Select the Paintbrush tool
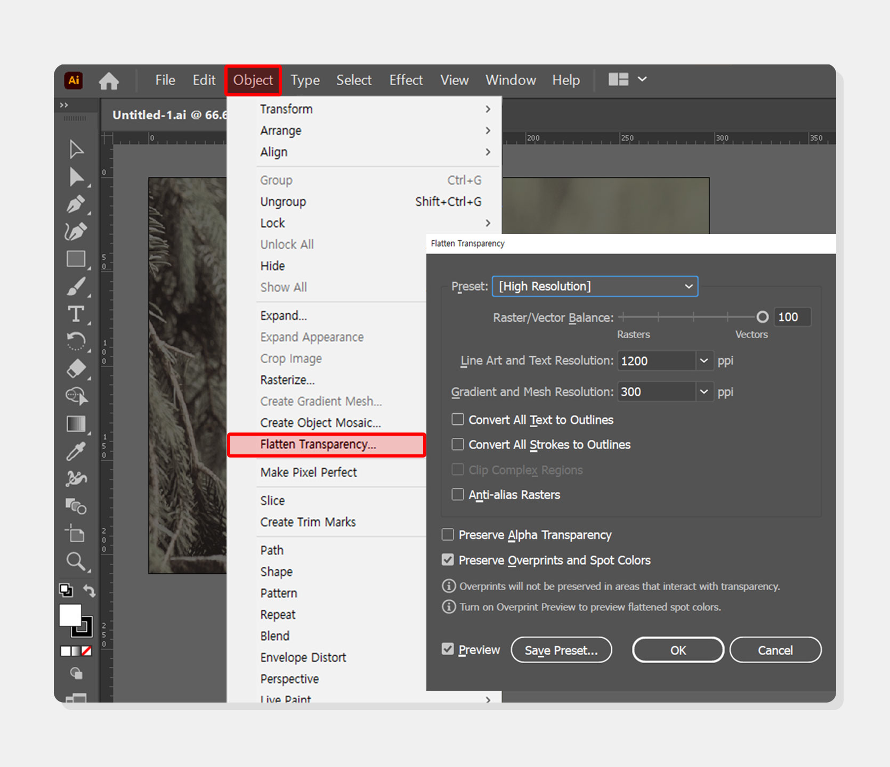 76,287
